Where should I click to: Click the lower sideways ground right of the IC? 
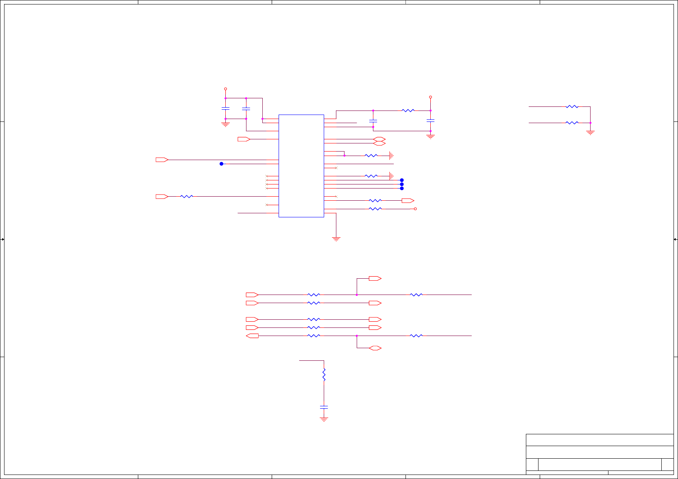[x=391, y=176]
